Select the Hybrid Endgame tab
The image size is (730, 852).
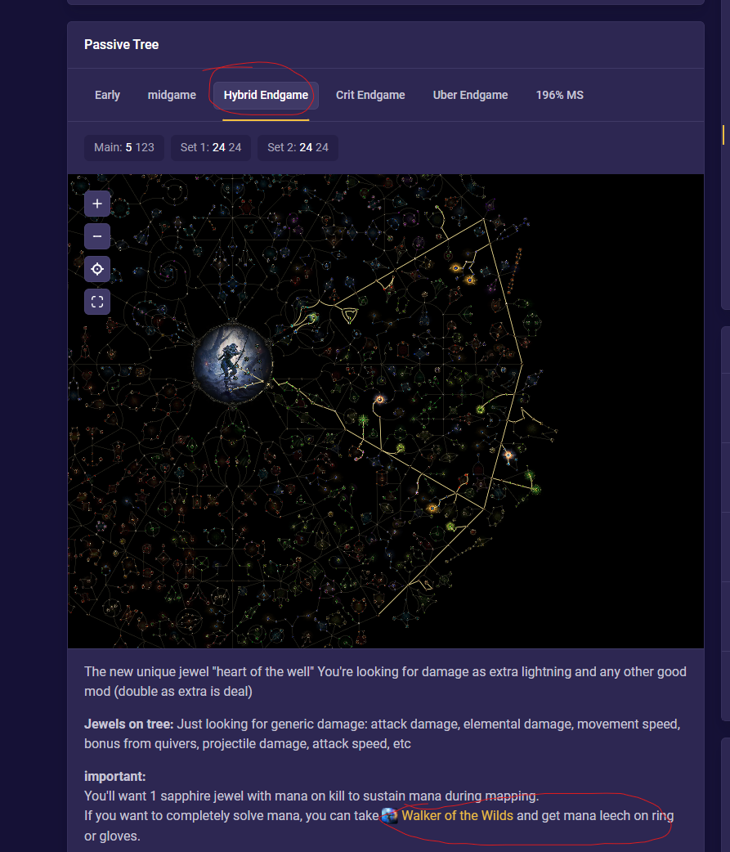click(266, 95)
